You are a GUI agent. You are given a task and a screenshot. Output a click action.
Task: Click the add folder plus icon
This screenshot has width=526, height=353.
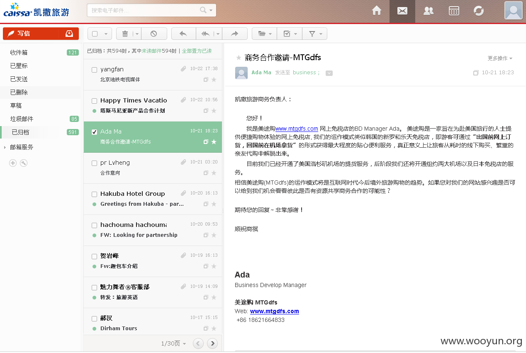click(13, 163)
